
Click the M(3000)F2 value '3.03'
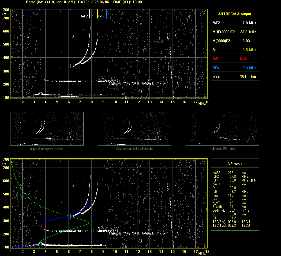point(246,41)
